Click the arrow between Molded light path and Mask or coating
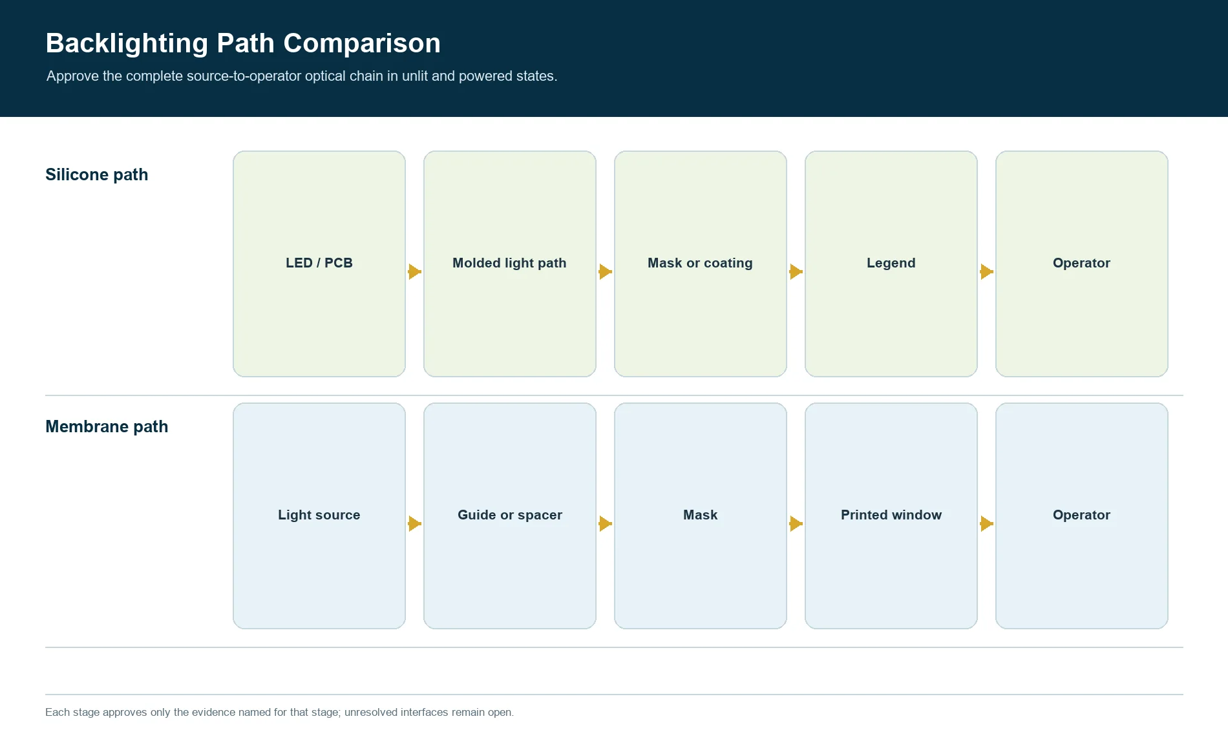Image resolution: width=1228 pixels, height=743 pixels. pyautogui.click(x=606, y=271)
